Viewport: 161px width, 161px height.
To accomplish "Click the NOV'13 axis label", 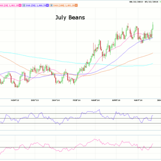I will (15, 100).
